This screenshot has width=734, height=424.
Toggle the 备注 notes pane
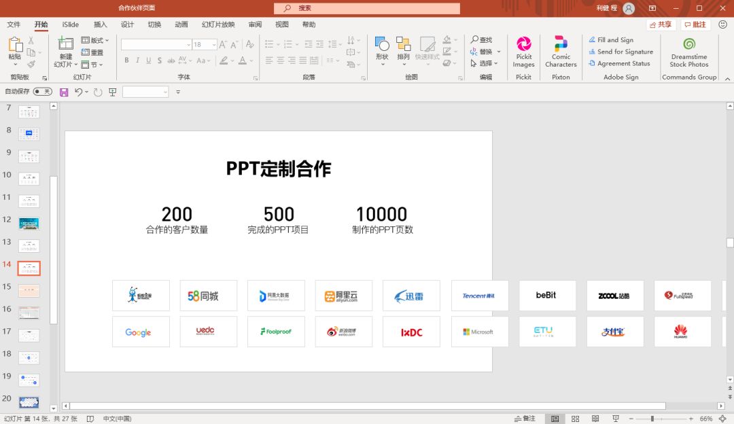(x=525, y=419)
